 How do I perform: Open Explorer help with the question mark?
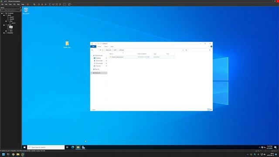pyautogui.click(x=211, y=47)
